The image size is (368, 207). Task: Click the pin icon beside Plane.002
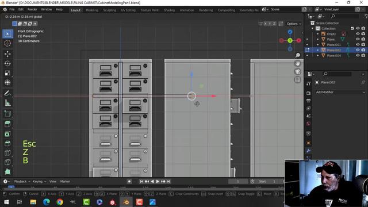(x=363, y=82)
